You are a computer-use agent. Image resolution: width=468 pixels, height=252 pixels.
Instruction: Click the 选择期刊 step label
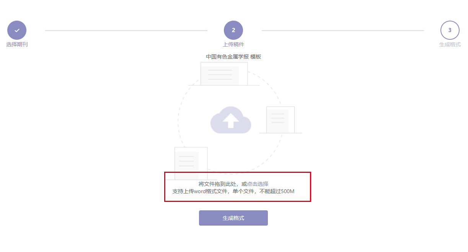(17, 44)
